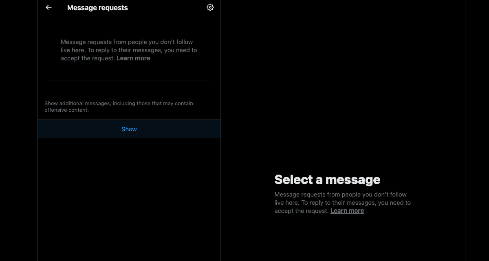
Task: Show additional messages with offensive content
Action: [x=129, y=129]
